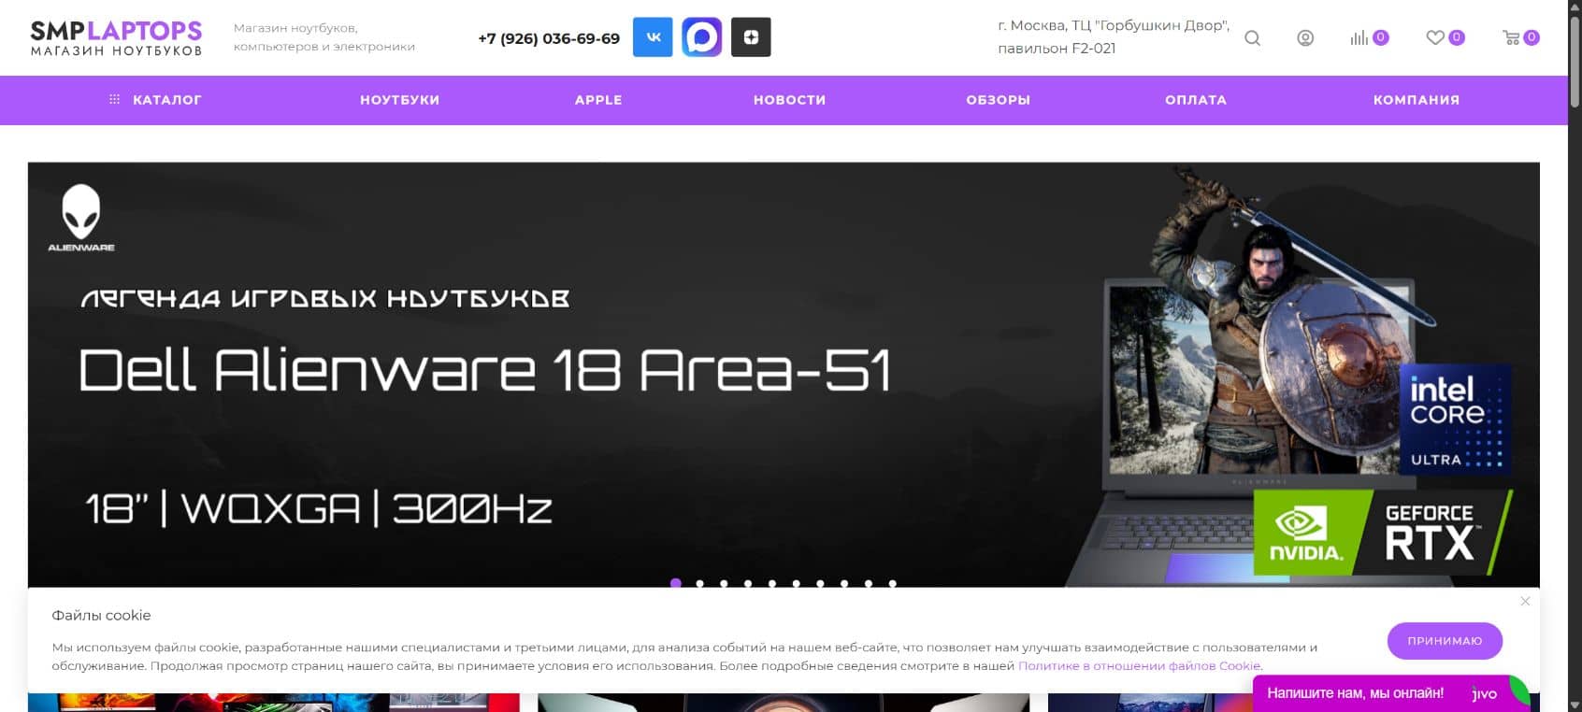
Task: Click the store address 'Горбушкин Двор' text
Action: 1114,36
